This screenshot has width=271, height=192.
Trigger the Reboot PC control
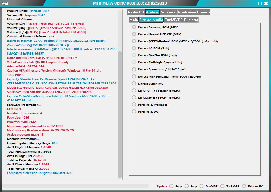(x=244, y=186)
